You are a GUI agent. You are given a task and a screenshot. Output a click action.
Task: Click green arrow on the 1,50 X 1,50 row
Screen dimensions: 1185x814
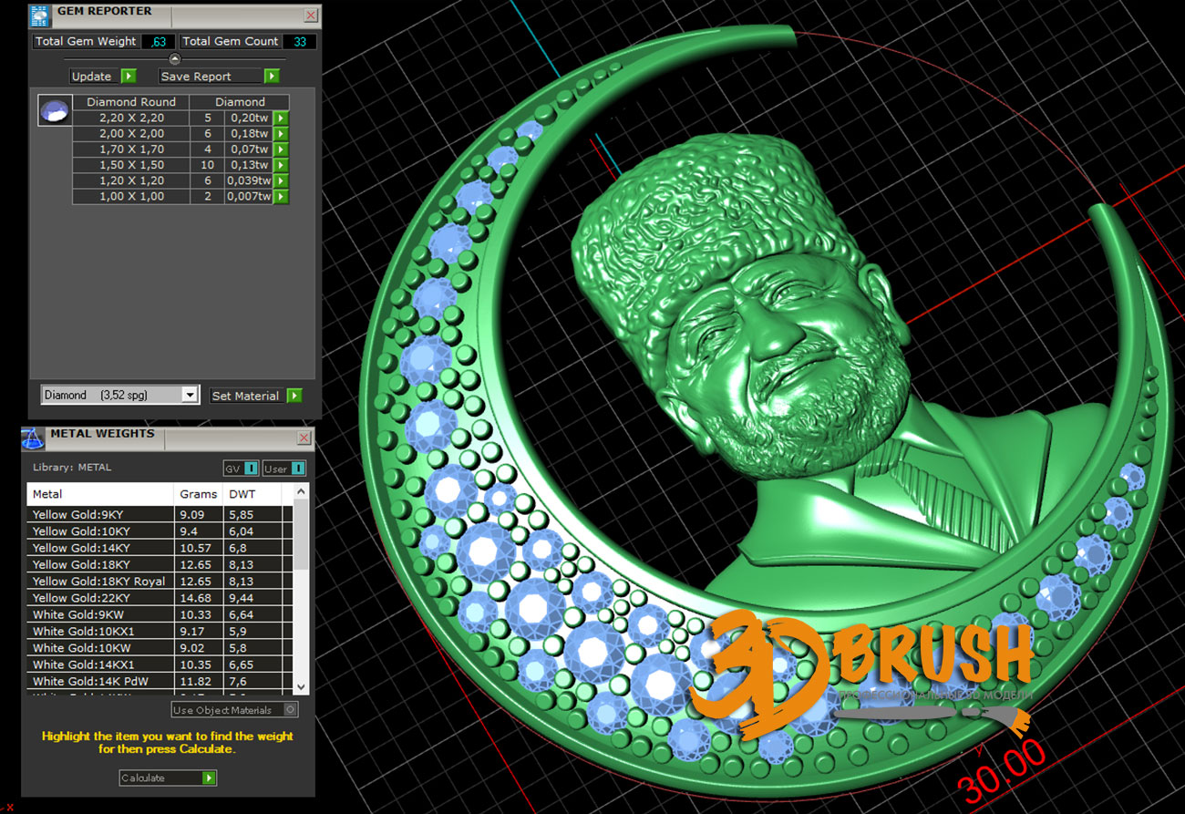click(x=281, y=165)
